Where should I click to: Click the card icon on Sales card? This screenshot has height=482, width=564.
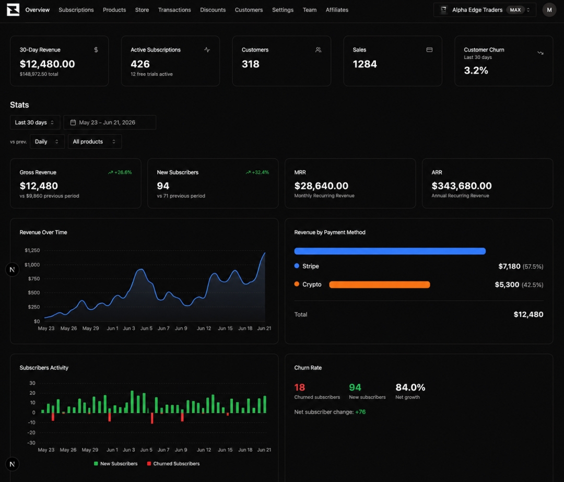pos(429,50)
